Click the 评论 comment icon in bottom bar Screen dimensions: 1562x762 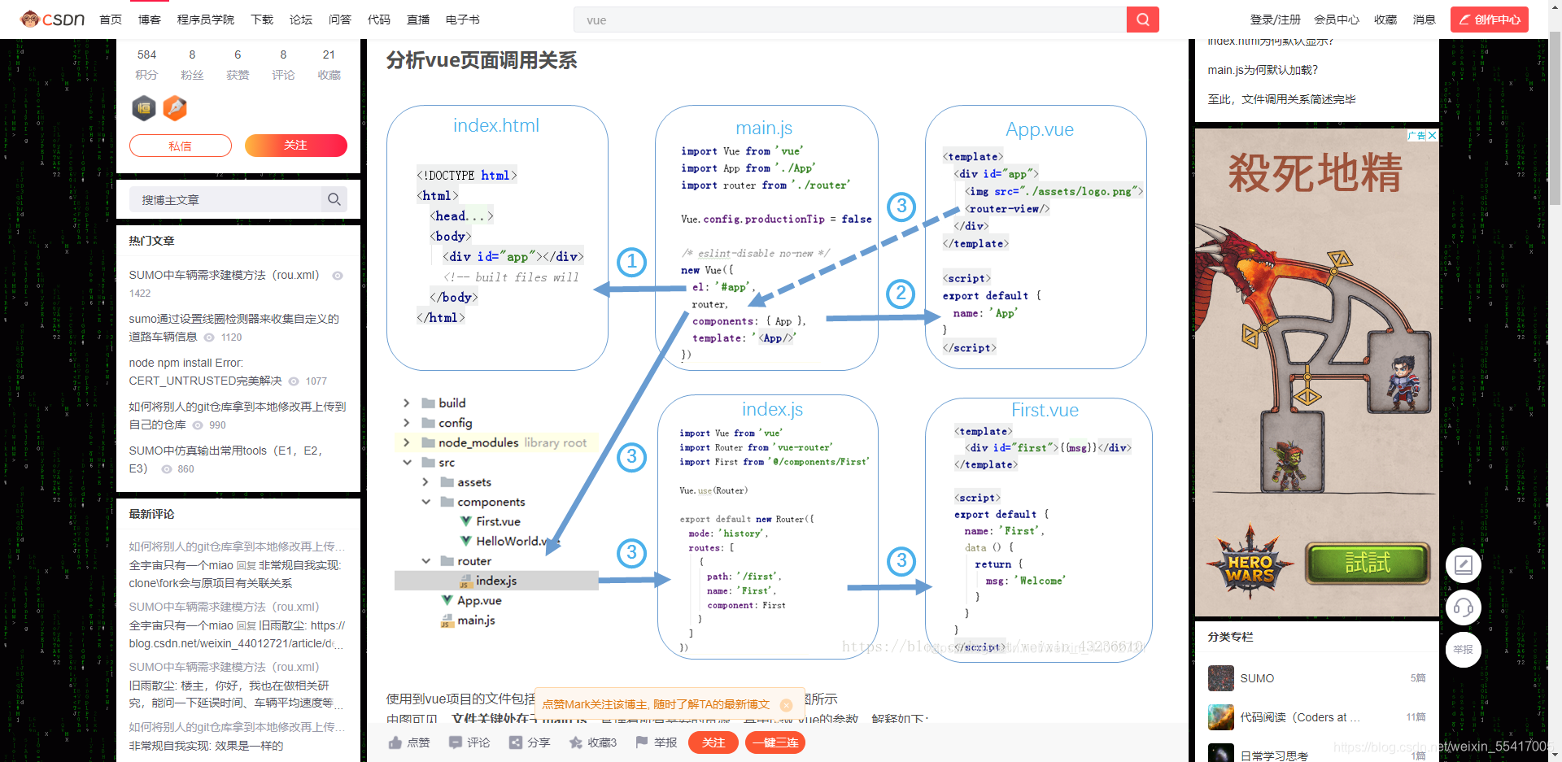pyautogui.click(x=456, y=742)
